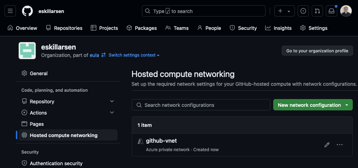Expand the Repository section chevron
The width and height of the screenshot is (358, 168).
tap(112, 101)
